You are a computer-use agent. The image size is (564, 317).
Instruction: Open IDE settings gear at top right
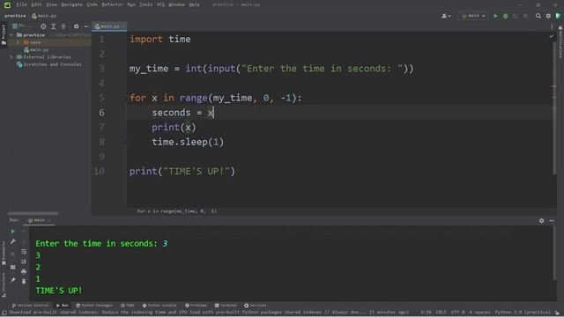coord(548,16)
